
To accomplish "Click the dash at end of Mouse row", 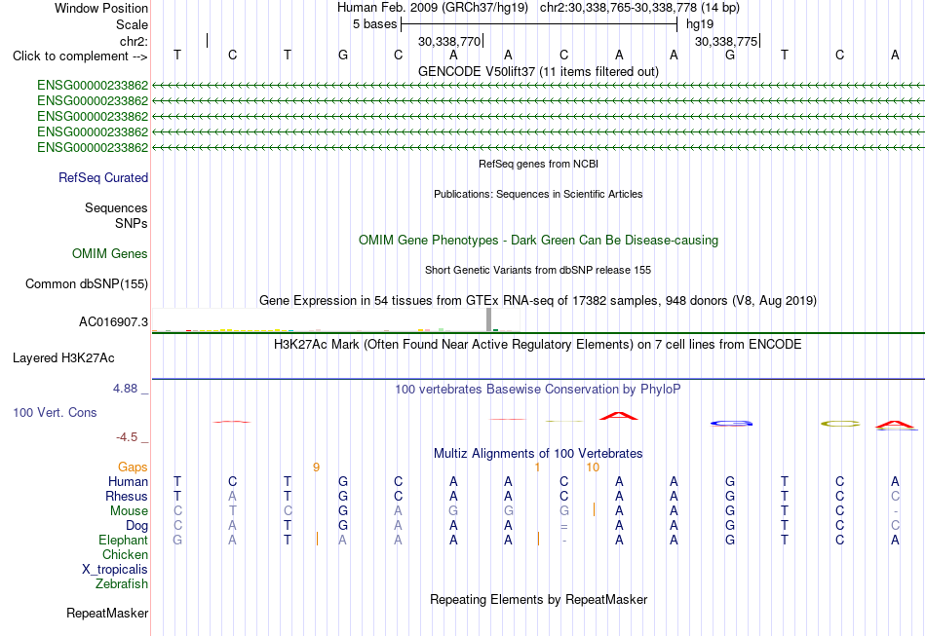I will 896,511.
